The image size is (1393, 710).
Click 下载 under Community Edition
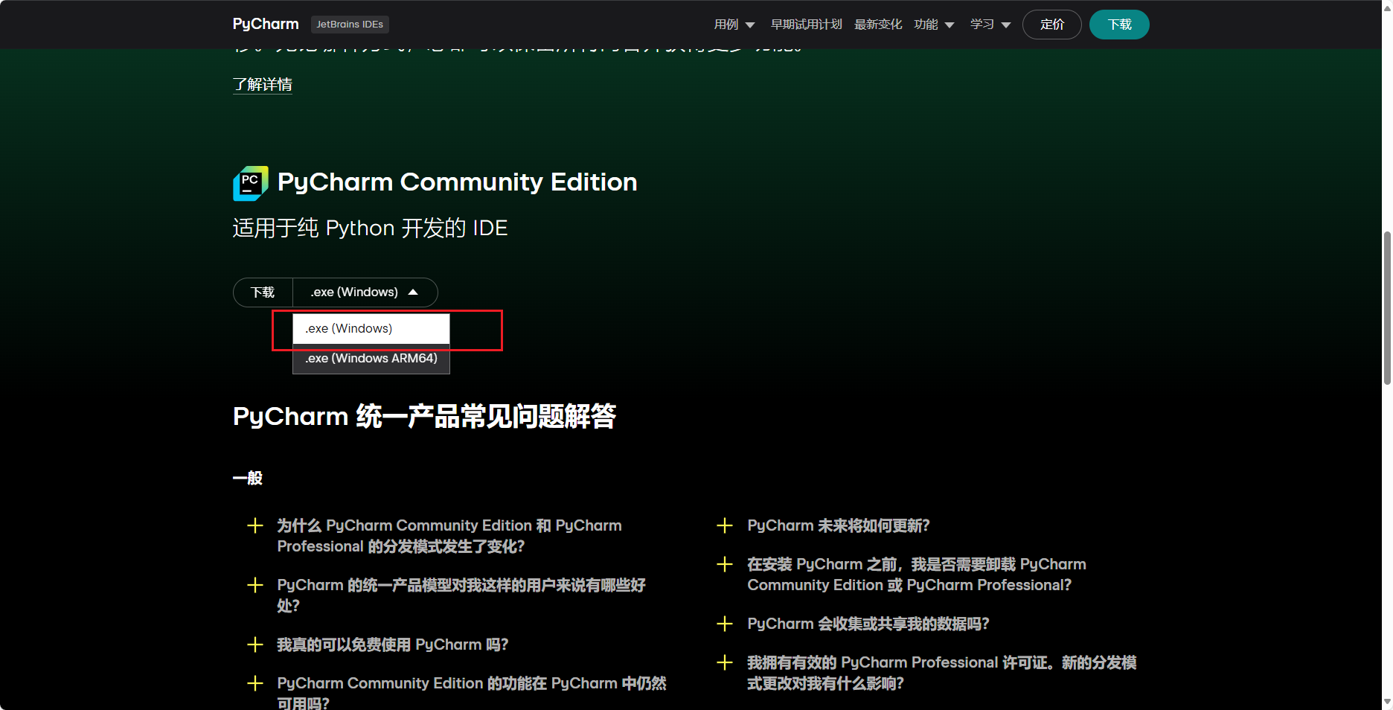pos(263,292)
